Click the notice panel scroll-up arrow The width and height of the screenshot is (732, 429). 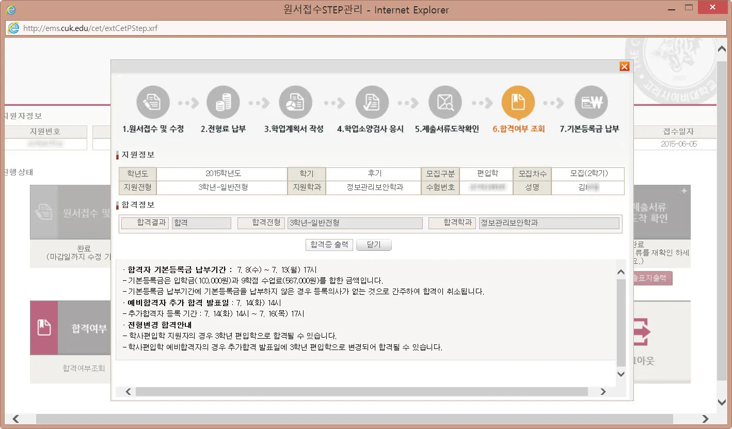coord(621,271)
